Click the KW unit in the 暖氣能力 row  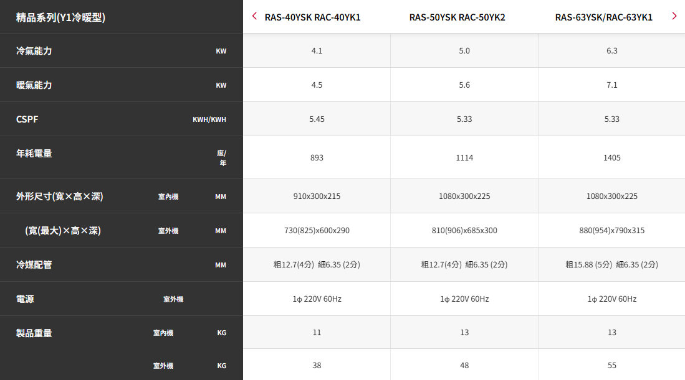(x=221, y=85)
